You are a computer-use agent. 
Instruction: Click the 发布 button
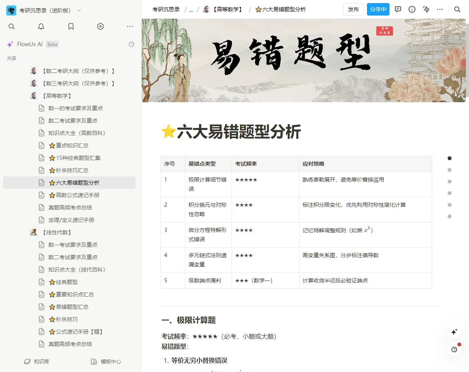pos(353,9)
